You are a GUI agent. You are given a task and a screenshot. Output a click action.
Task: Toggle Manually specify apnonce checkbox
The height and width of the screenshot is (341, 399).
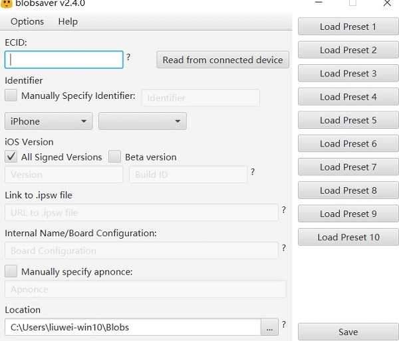click(x=11, y=271)
